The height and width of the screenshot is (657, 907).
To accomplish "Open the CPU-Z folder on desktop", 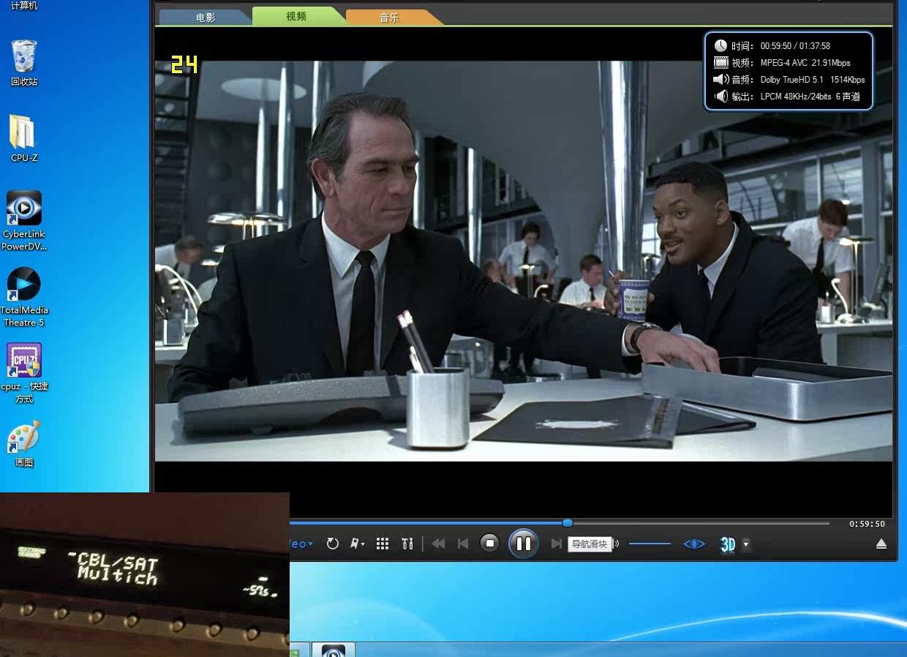I will (x=24, y=138).
